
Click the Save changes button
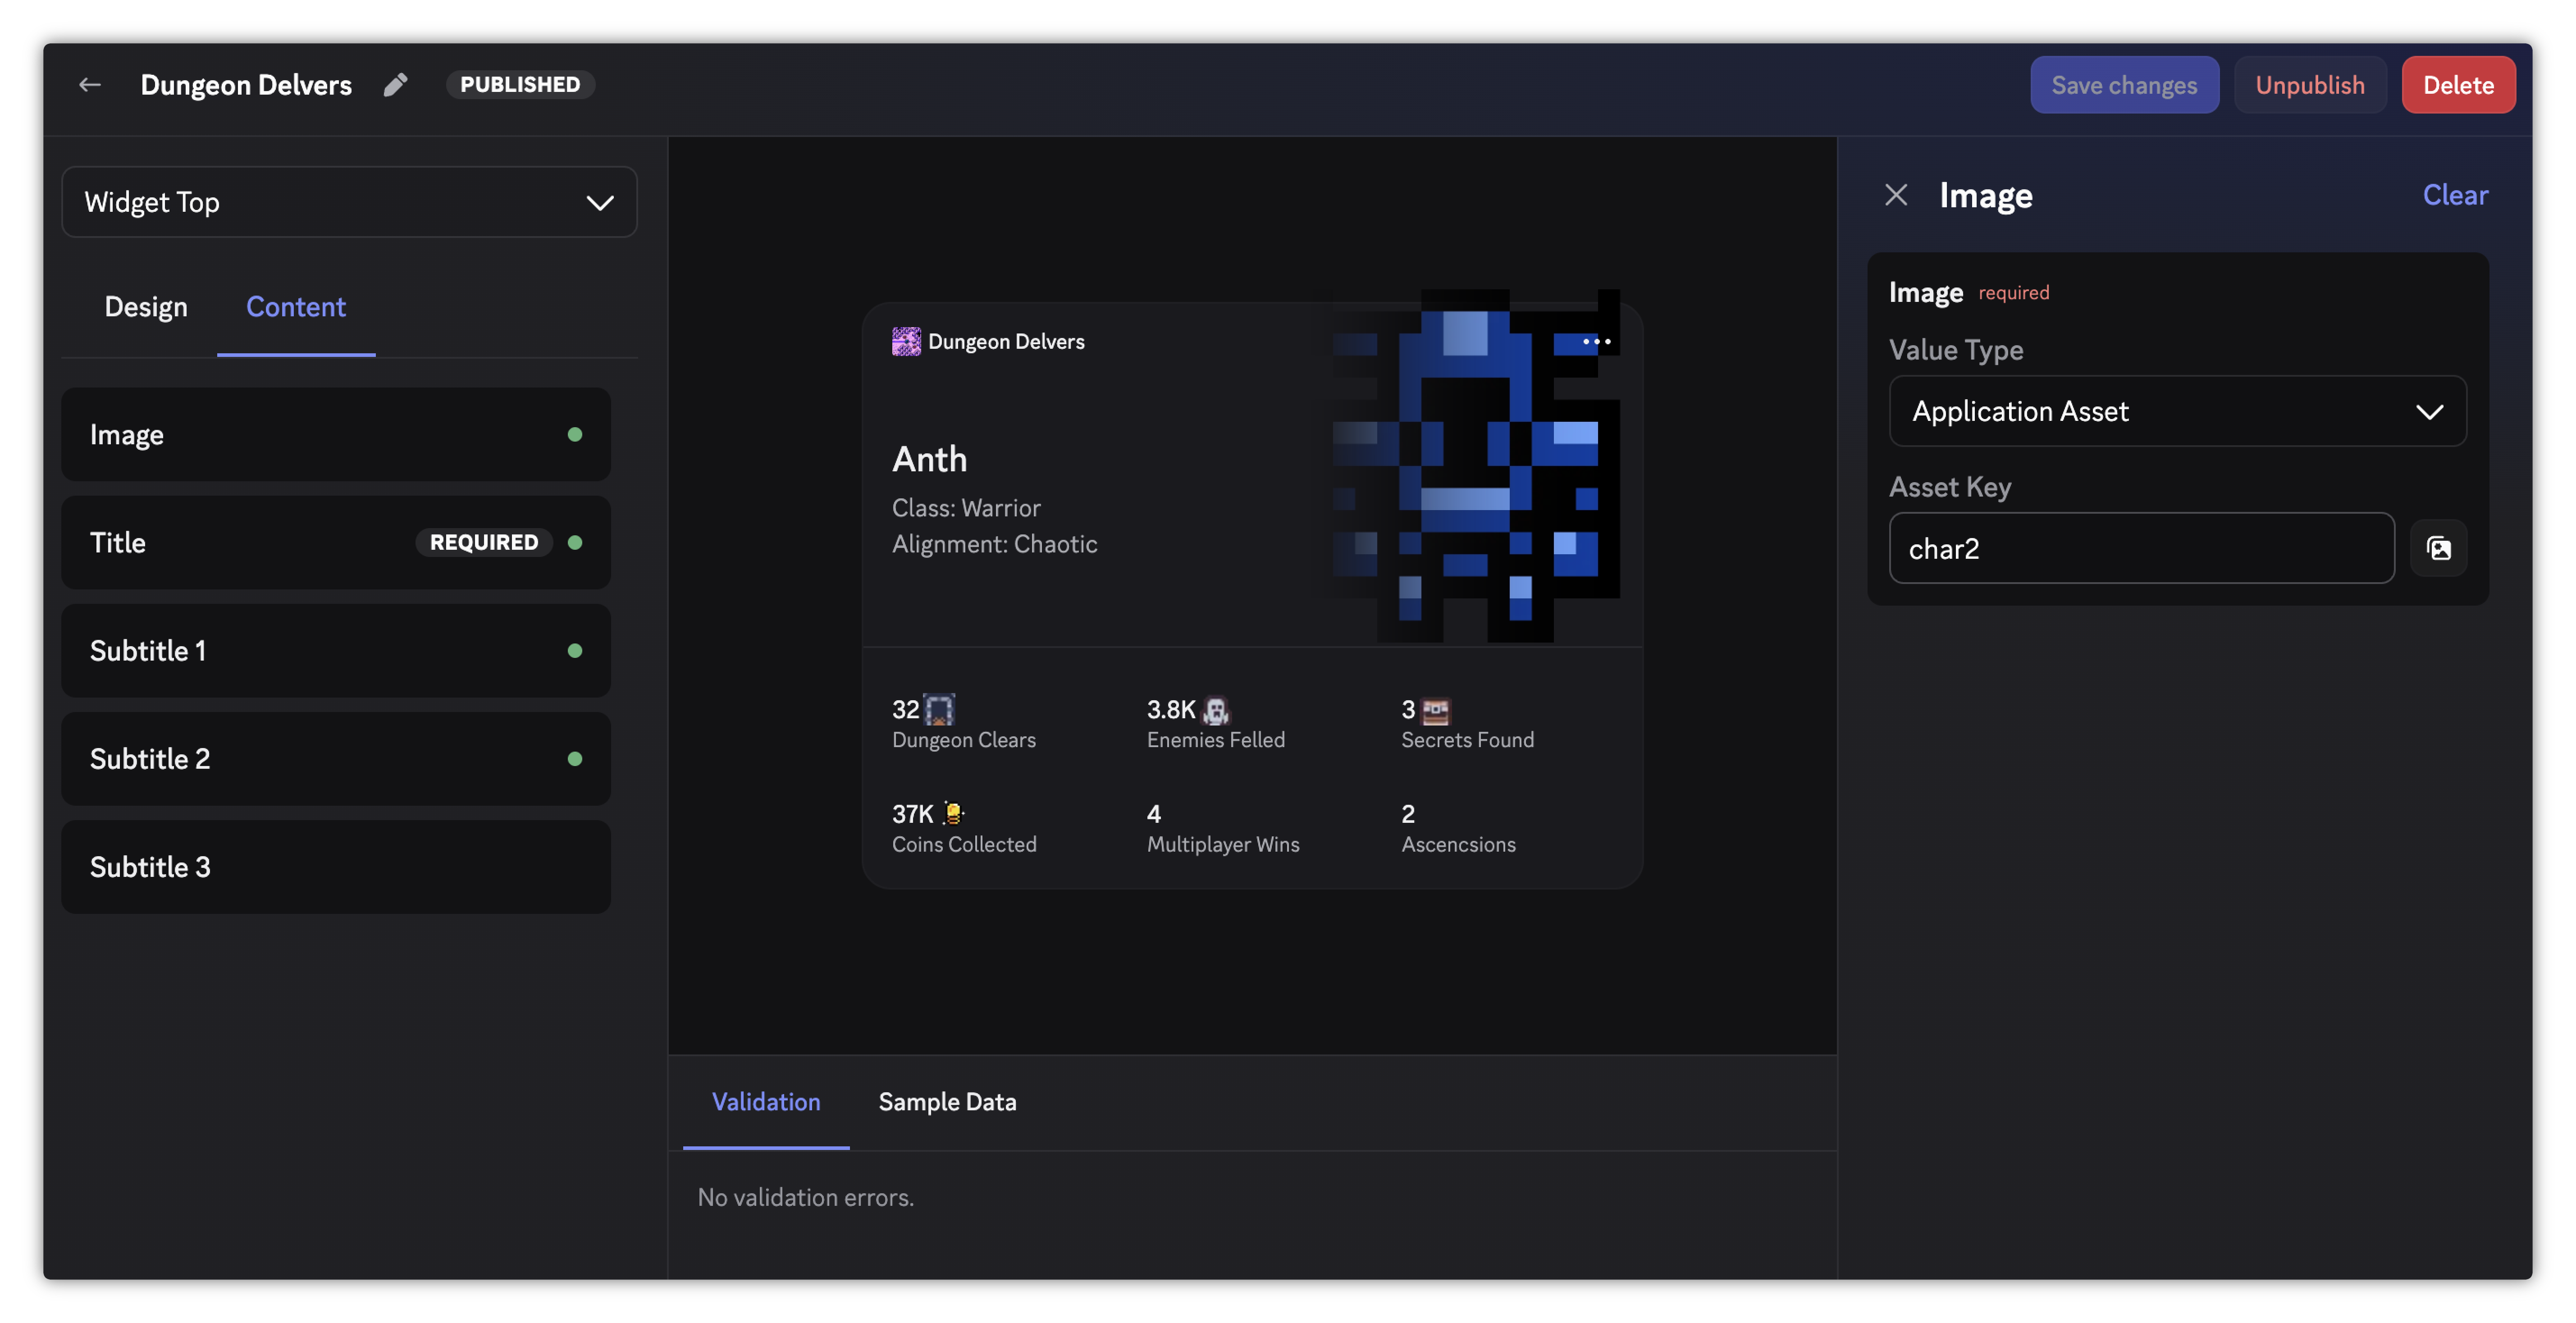[x=2124, y=85]
